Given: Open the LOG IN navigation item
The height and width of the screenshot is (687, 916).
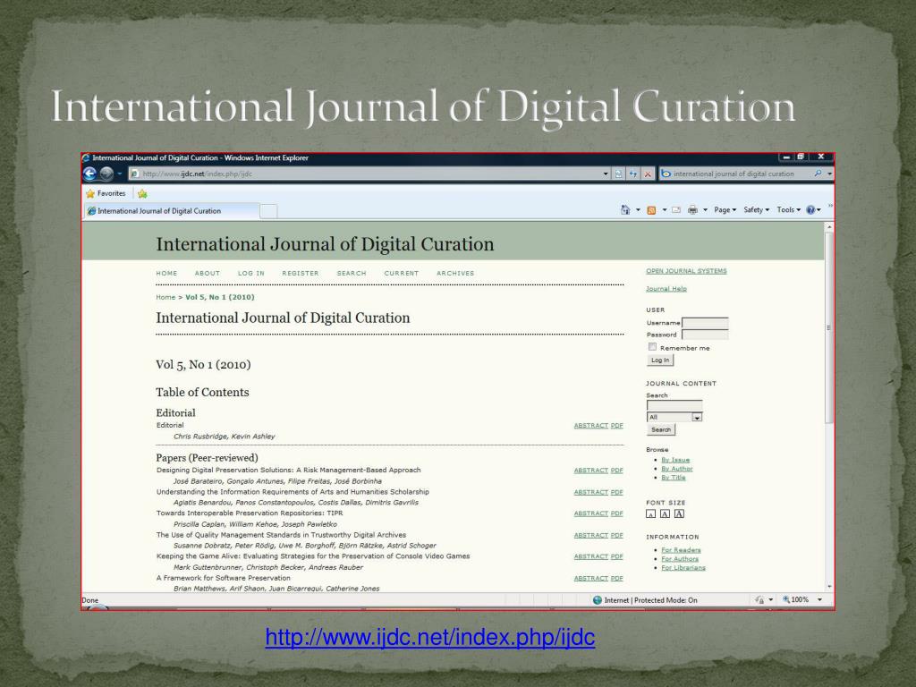Looking at the screenshot, I should point(251,274).
